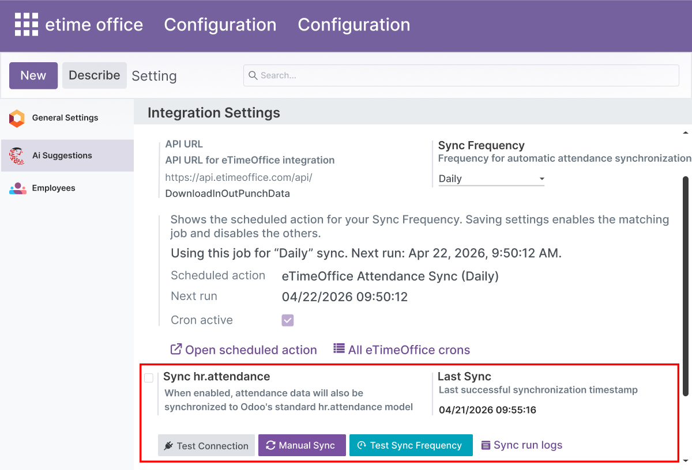
Task: Click the Setting breadcrumb title
Action: (154, 76)
